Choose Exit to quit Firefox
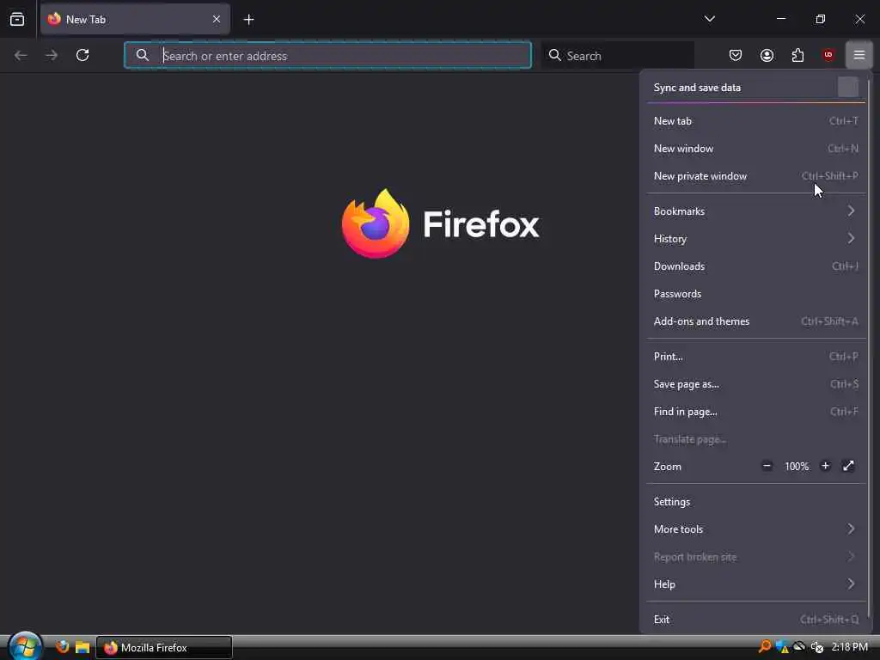This screenshot has width=880, height=660. [x=756, y=620]
